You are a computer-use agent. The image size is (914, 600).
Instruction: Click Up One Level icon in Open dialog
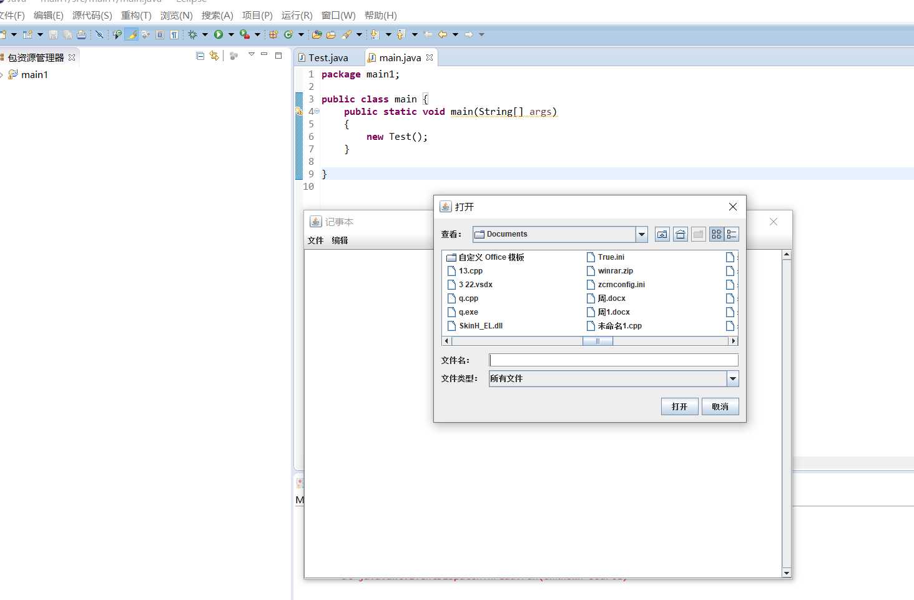point(662,234)
